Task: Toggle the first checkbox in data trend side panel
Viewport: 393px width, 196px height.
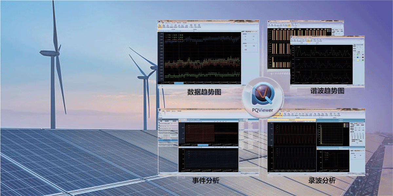Action: [244, 36]
